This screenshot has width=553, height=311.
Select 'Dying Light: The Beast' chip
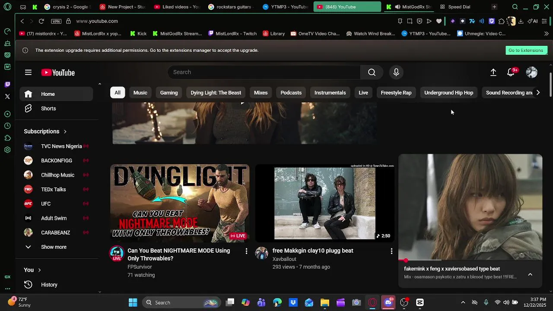click(x=216, y=92)
